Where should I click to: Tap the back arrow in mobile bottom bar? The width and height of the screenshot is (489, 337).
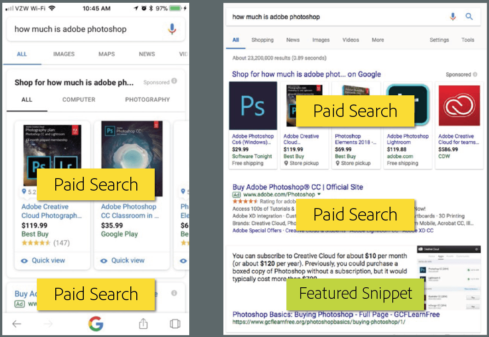coord(17,324)
